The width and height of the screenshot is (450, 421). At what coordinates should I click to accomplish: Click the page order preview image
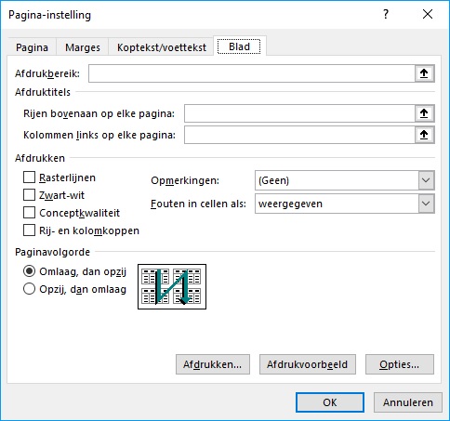point(172,286)
